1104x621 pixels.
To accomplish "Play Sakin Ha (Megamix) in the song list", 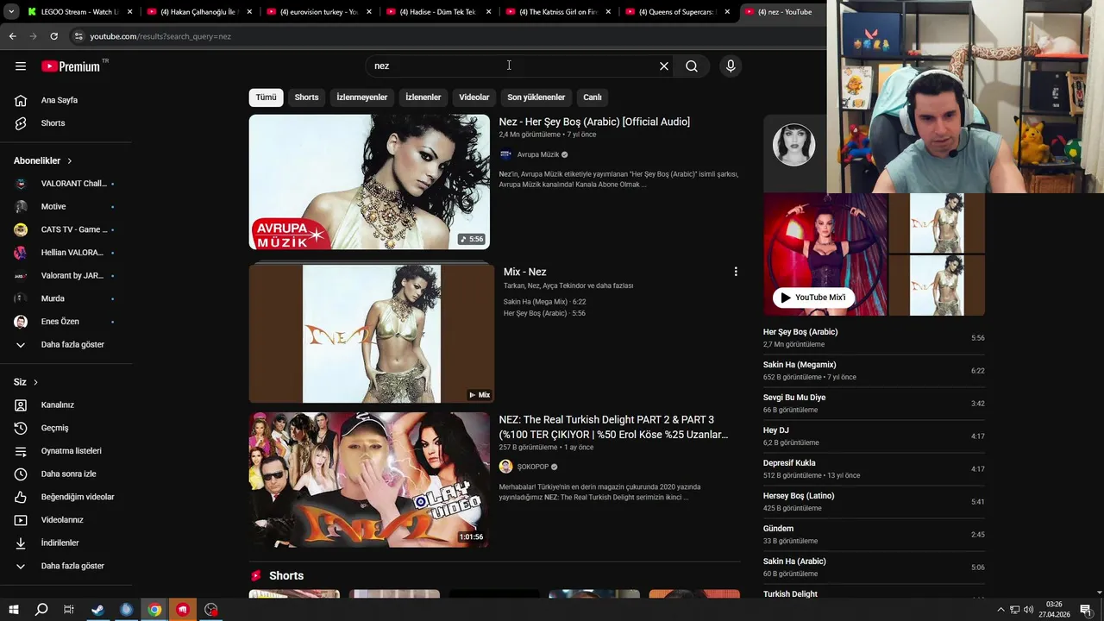I will click(874, 371).
